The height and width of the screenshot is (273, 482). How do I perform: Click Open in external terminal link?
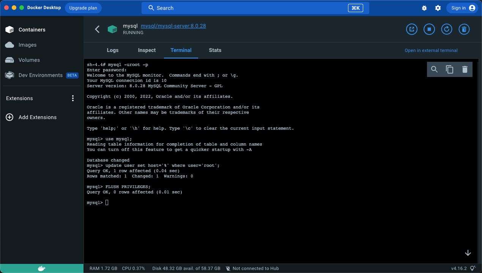pyautogui.click(x=431, y=50)
